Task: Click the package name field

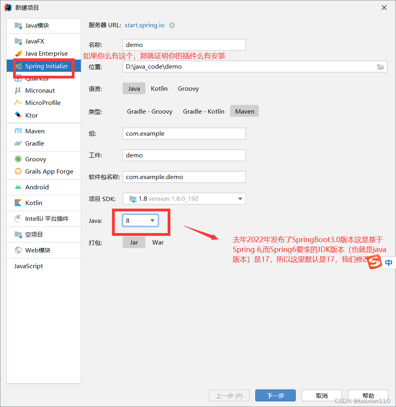Action: pos(184,177)
